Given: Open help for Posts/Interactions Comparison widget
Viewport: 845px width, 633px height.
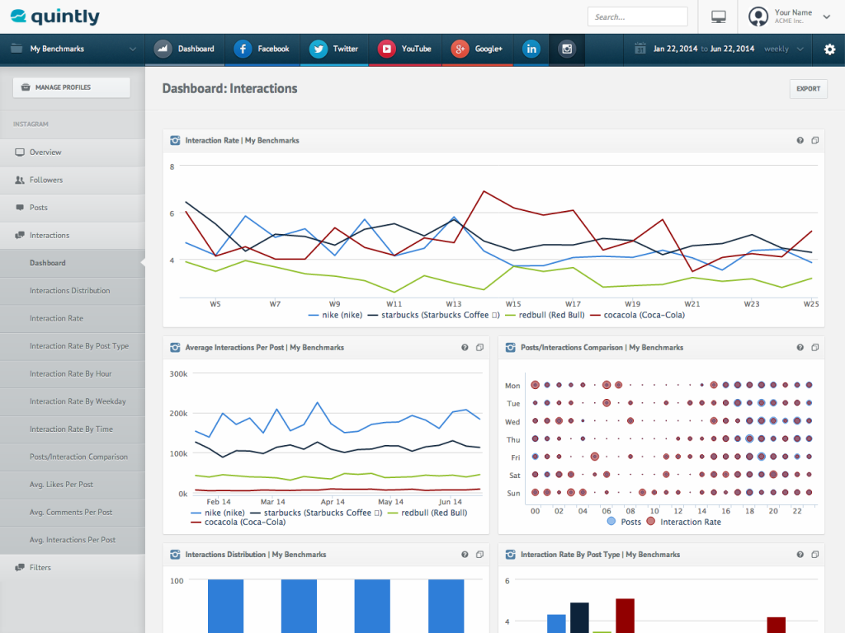Looking at the screenshot, I should pyautogui.click(x=800, y=348).
